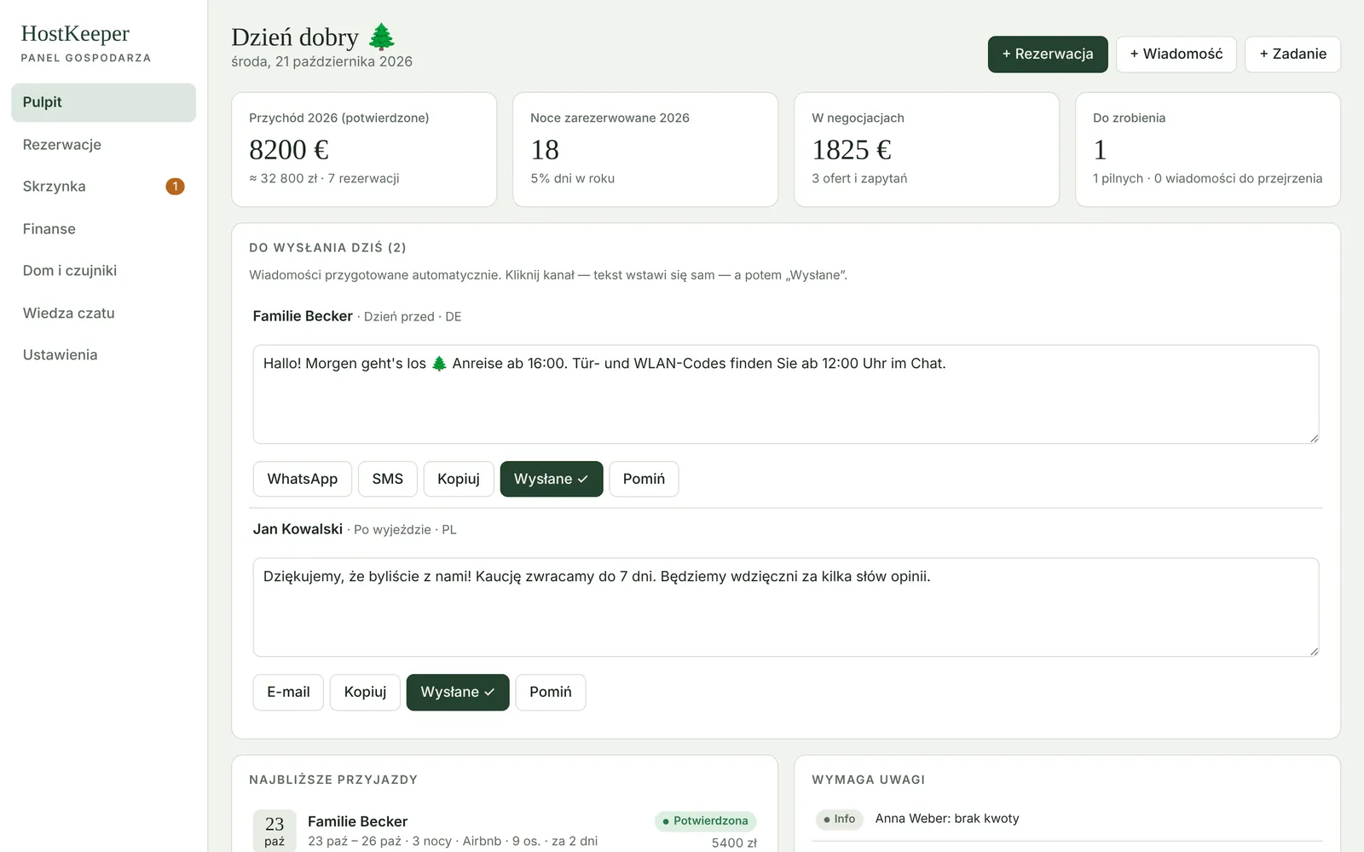Image resolution: width=1364 pixels, height=852 pixels.
Task: Open the Do zrobienia card
Action: click(1208, 149)
